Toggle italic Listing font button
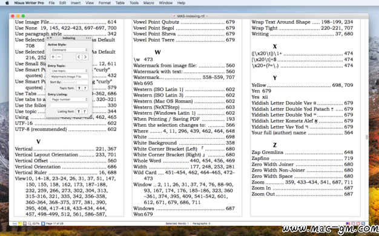The height and width of the screenshot is (236, 379). pyautogui.click(x=85, y=112)
